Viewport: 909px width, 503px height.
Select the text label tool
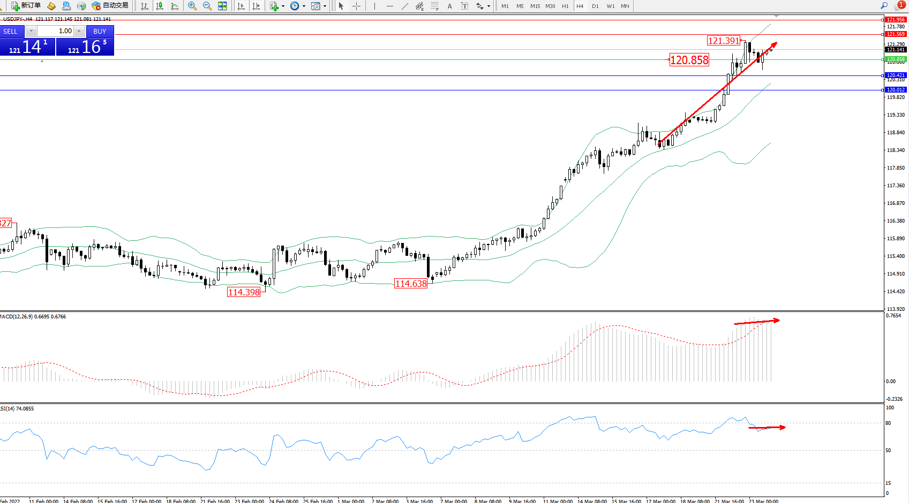coord(464,6)
